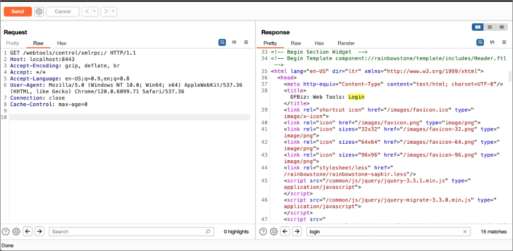Screen dimensions: 513x251
Task: Open history dropdown beside back arrow
Action: point(95,11)
